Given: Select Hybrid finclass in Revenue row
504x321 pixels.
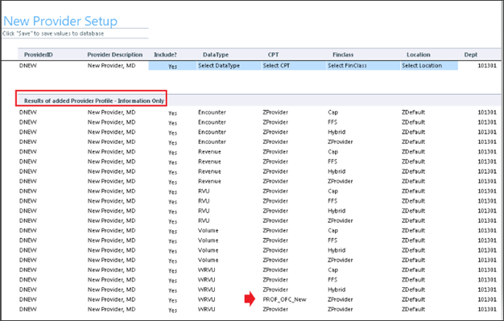Looking at the screenshot, I should (x=337, y=171).
